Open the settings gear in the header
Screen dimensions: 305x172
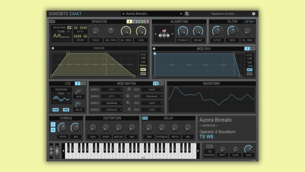pos(253,13)
